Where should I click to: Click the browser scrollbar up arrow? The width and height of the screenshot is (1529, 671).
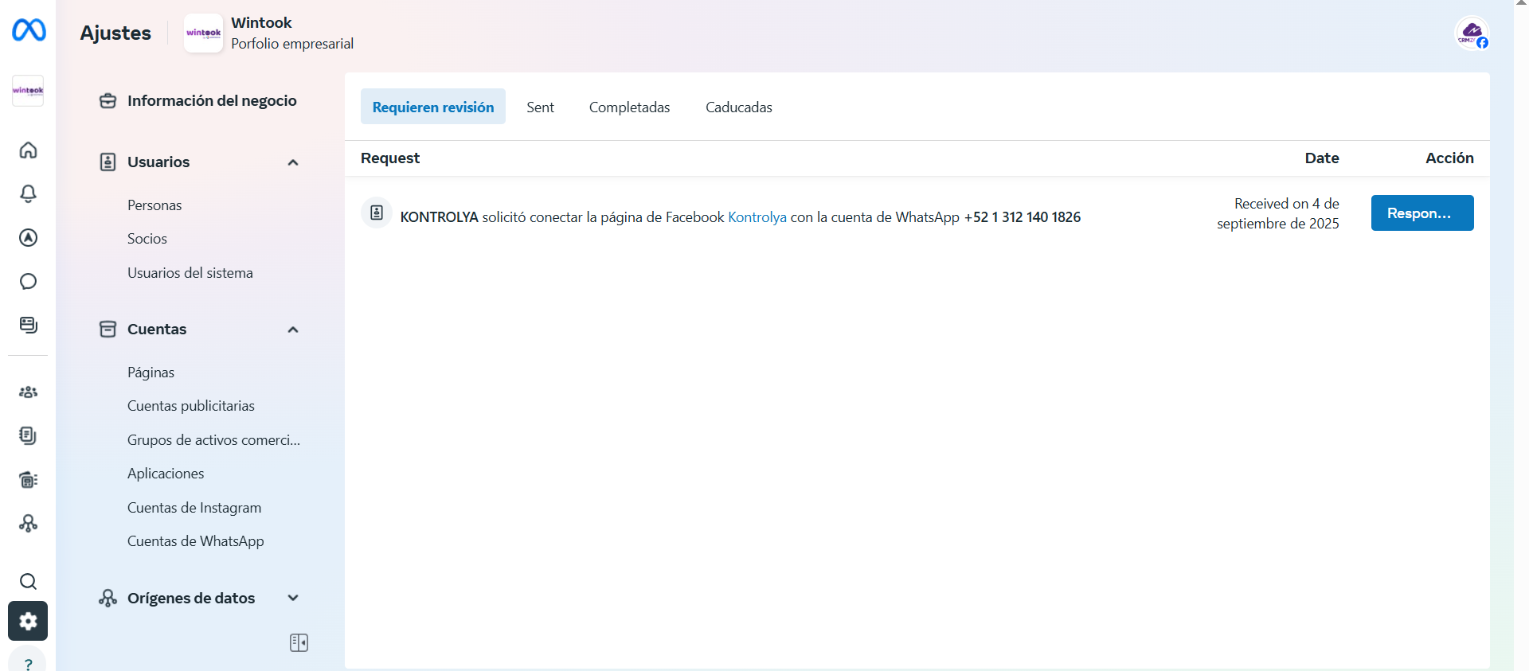(1521, 4)
